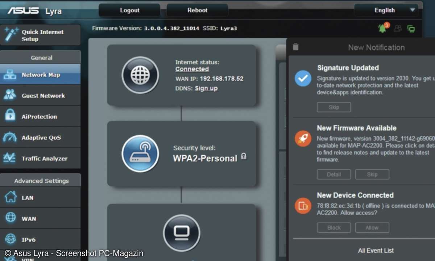The width and height of the screenshot is (435, 261).
Task: Click the WPA2-Personal security level text
Action: click(x=205, y=158)
